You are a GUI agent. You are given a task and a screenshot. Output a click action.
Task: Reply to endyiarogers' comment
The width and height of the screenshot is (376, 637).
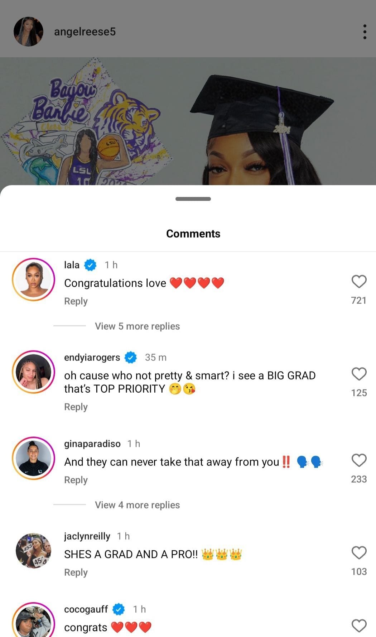76,407
